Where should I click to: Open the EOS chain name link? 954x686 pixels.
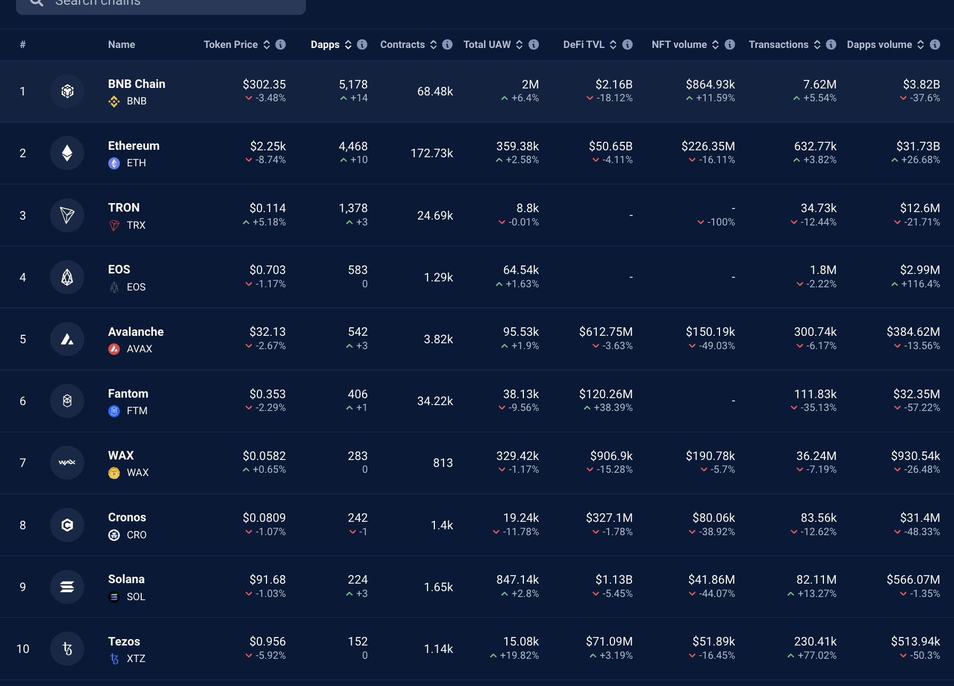point(119,269)
